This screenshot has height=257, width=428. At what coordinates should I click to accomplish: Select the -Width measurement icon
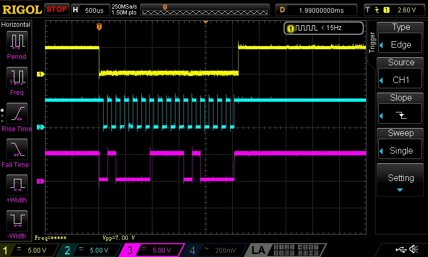(x=17, y=221)
